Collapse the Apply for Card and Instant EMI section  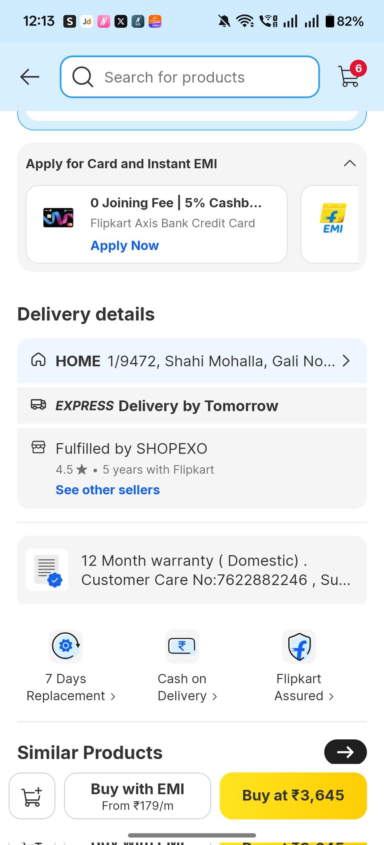point(349,163)
